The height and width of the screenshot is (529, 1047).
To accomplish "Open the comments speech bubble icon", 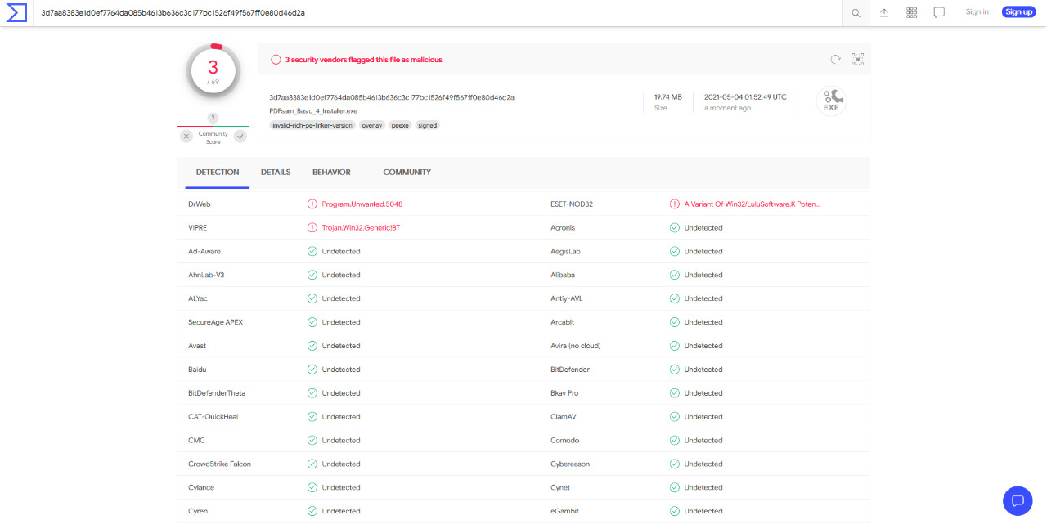I will (x=939, y=12).
